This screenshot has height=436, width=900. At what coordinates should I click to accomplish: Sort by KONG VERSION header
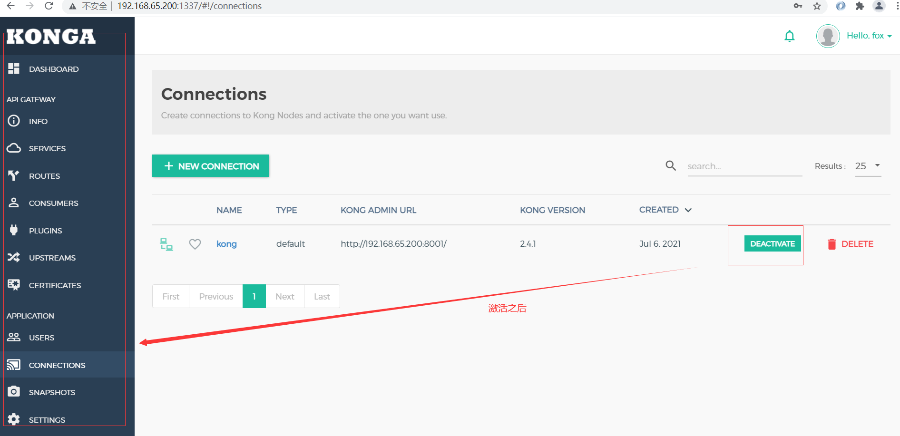pos(552,210)
